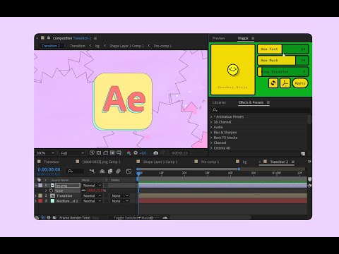Click the reset exposure icon

136,153
